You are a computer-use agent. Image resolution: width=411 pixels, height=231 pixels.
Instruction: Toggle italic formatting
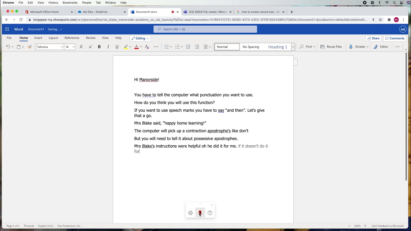108,47
